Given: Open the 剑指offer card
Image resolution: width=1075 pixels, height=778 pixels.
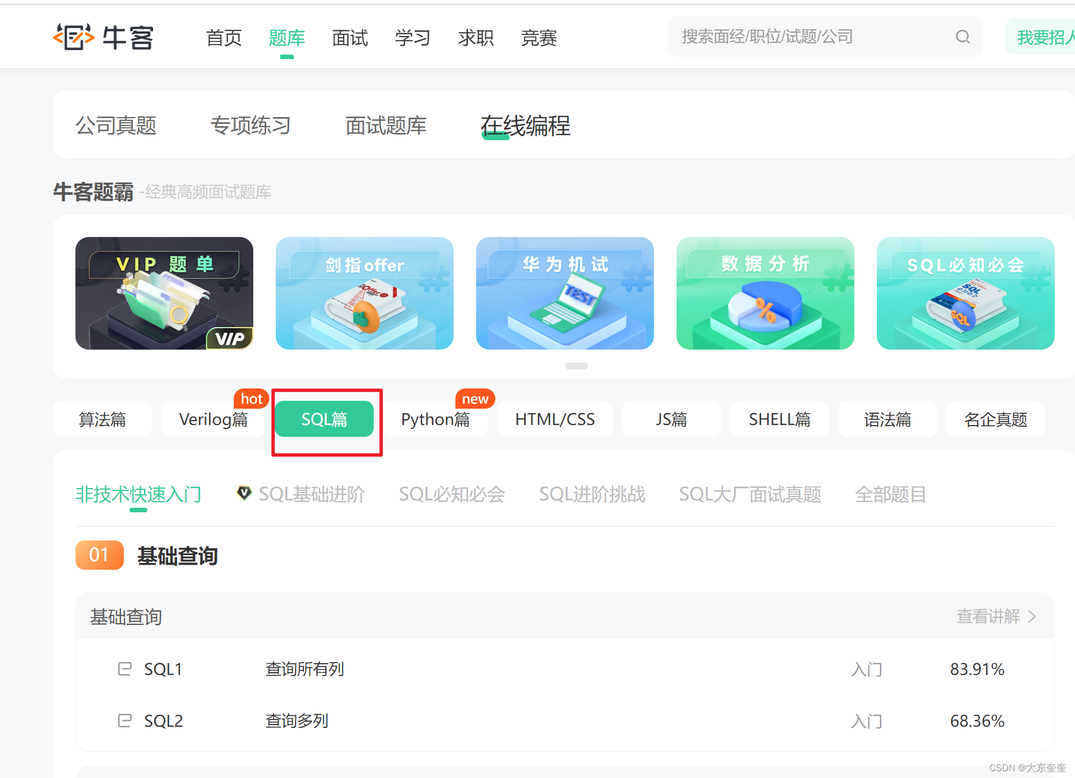Looking at the screenshot, I should [x=365, y=293].
